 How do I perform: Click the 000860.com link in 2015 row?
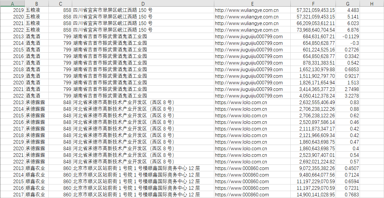[x=242, y=182]
